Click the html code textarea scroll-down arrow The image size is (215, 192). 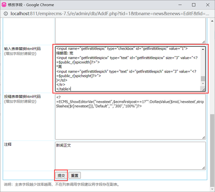(x=203, y=84)
